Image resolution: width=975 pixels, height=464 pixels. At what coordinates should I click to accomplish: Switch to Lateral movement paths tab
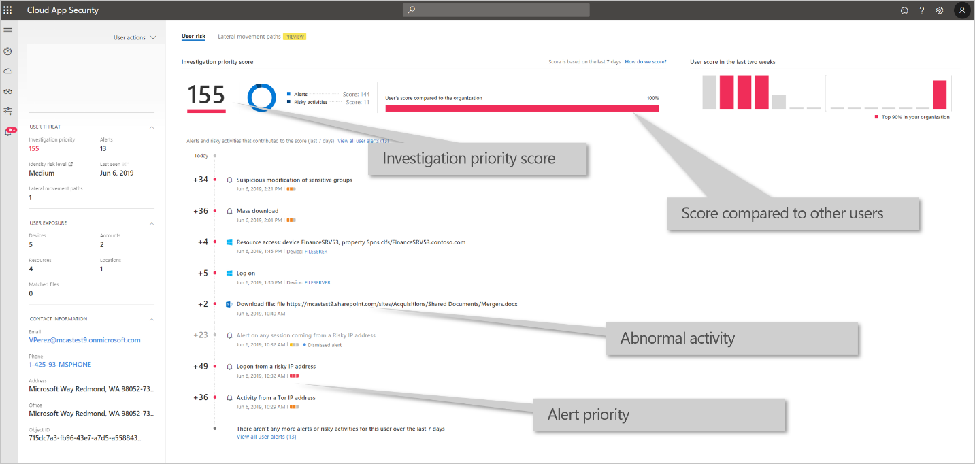click(249, 37)
